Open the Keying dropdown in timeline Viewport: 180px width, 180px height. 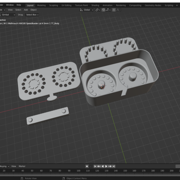coord(4,166)
